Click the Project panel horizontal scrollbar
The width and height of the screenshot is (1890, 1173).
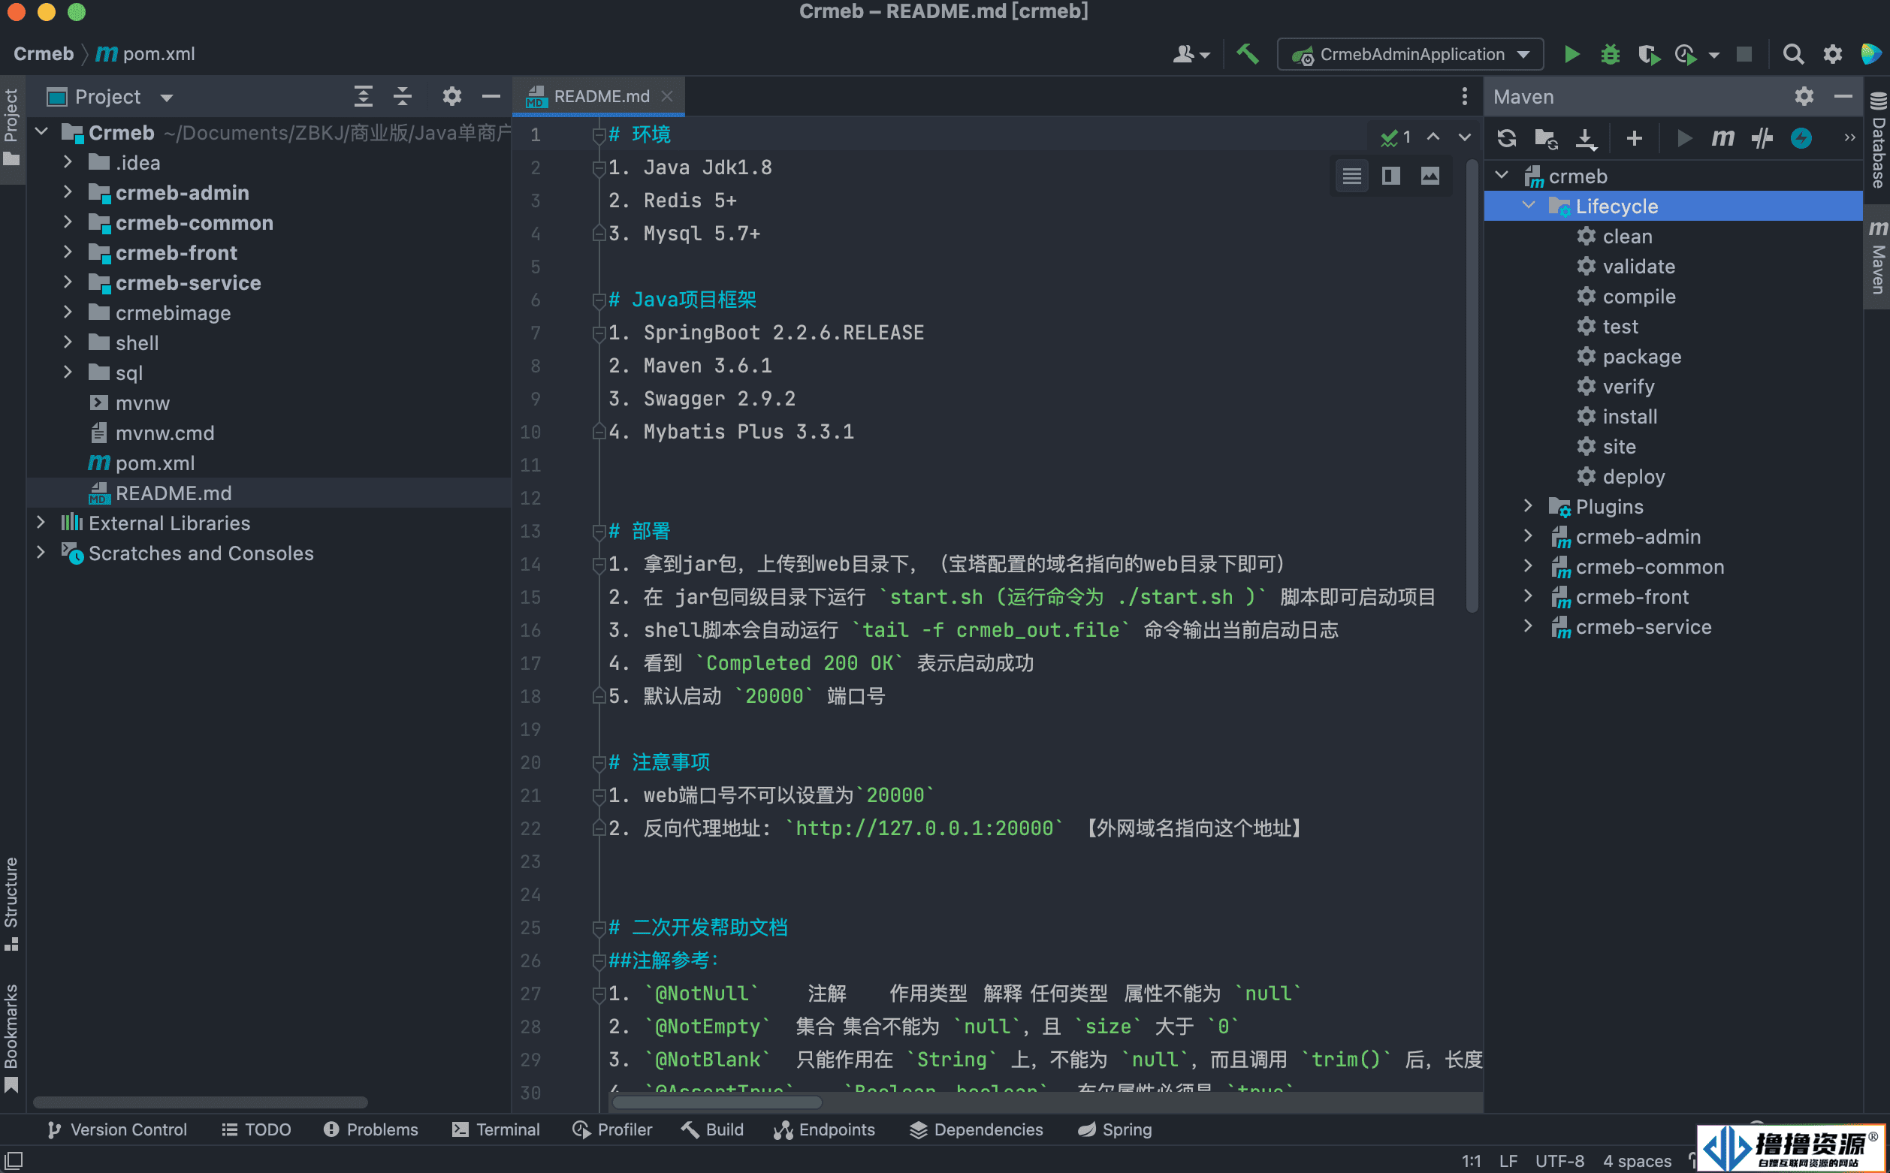tap(200, 1102)
